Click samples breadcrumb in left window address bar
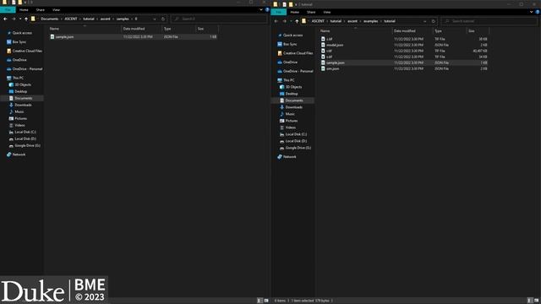Screen dimensions: 541x304 click(123, 19)
